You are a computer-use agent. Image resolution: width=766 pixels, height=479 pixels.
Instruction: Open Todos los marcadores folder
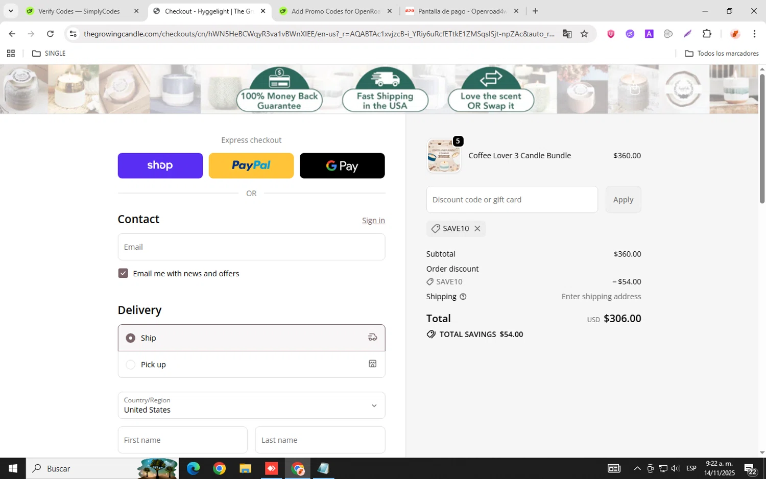click(722, 53)
